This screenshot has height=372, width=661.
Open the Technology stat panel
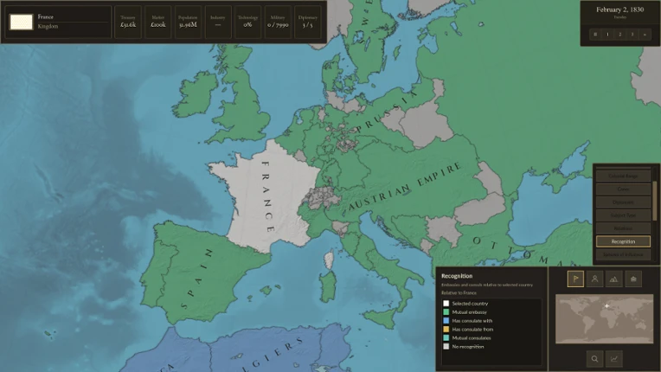[247, 22]
